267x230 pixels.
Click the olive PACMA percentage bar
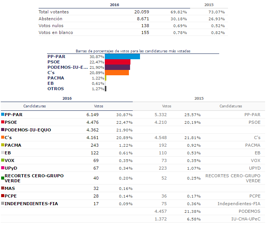pos(106,78)
